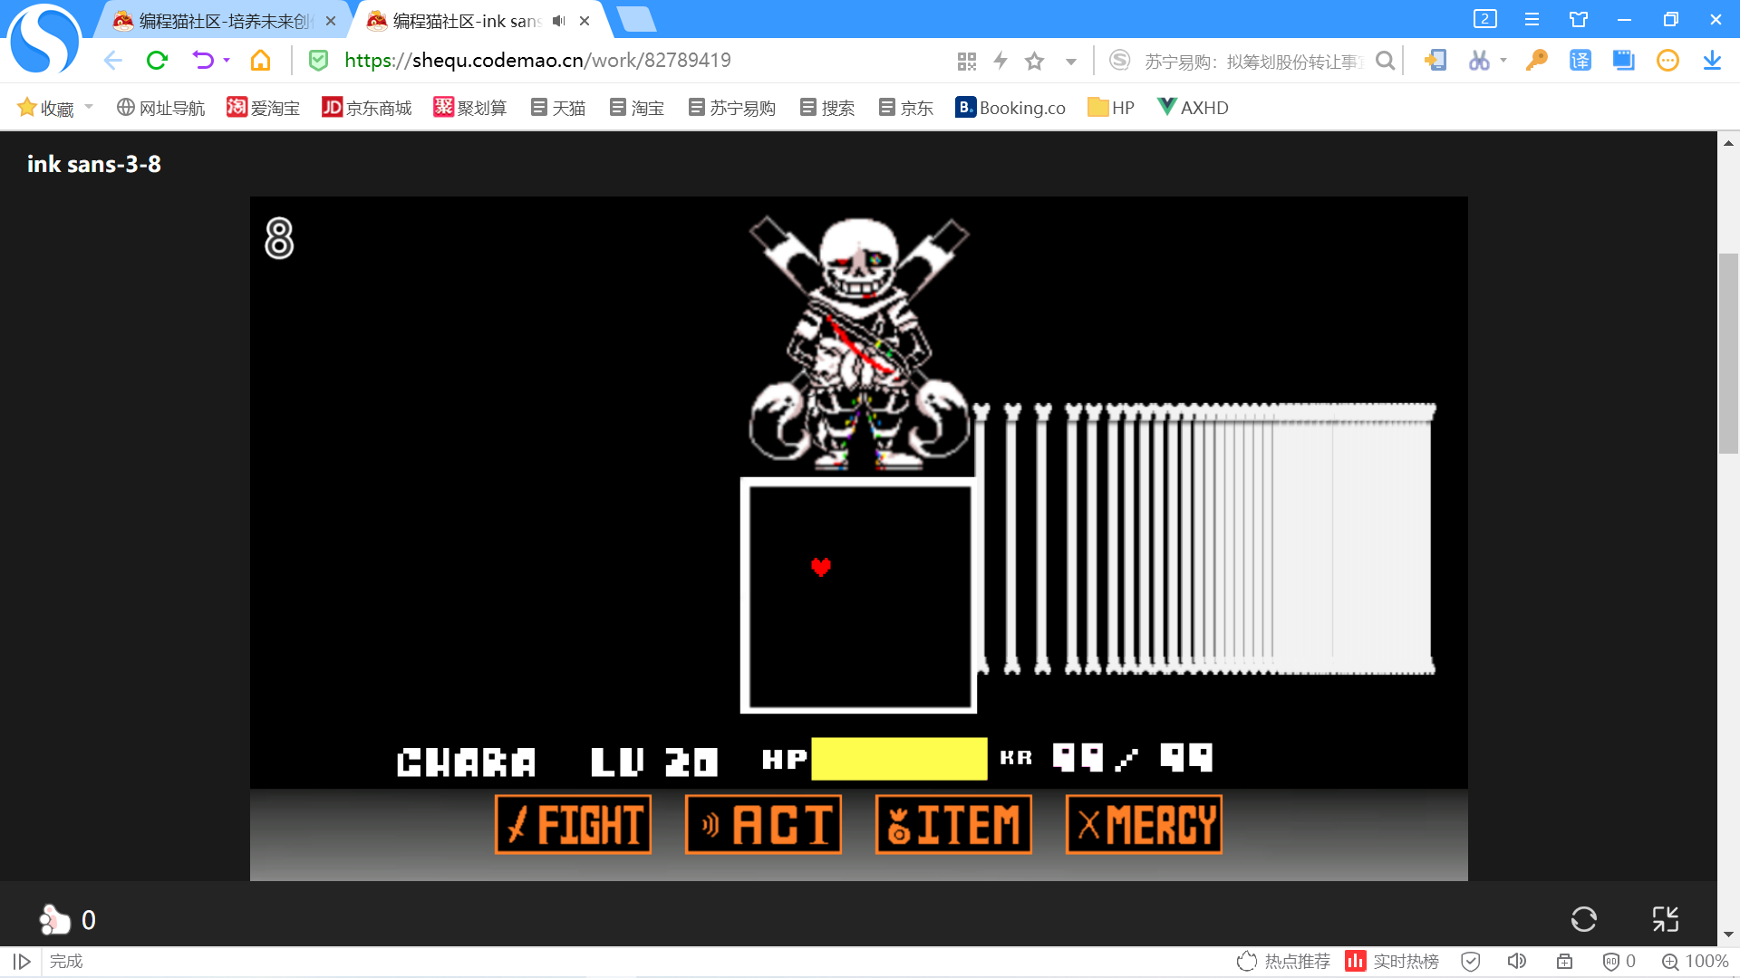This screenshot has height=978, width=1740.
Task: Close the ink sans tab
Action: click(585, 21)
